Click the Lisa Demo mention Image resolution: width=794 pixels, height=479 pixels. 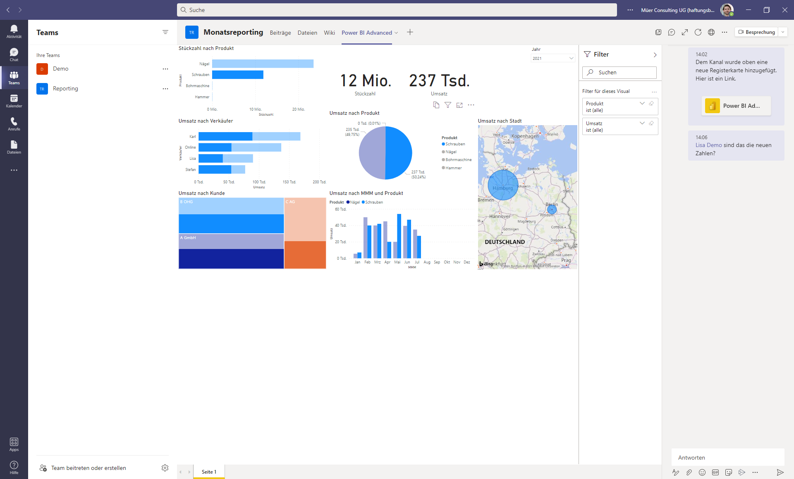(x=708, y=145)
